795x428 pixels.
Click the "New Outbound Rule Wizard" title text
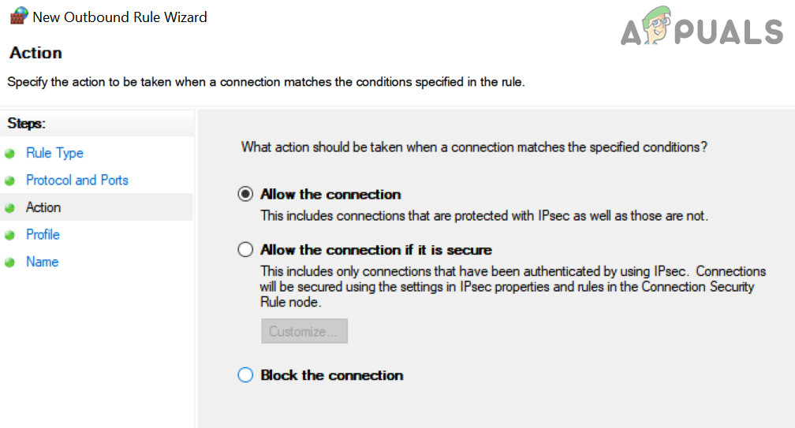pos(120,17)
